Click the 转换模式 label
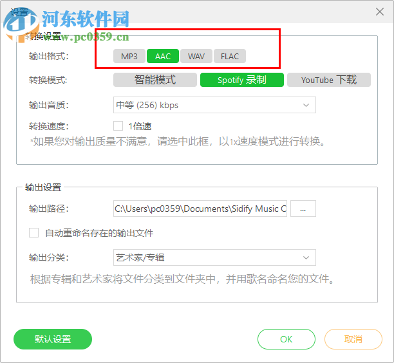This screenshot has width=394, height=363. (x=48, y=80)
